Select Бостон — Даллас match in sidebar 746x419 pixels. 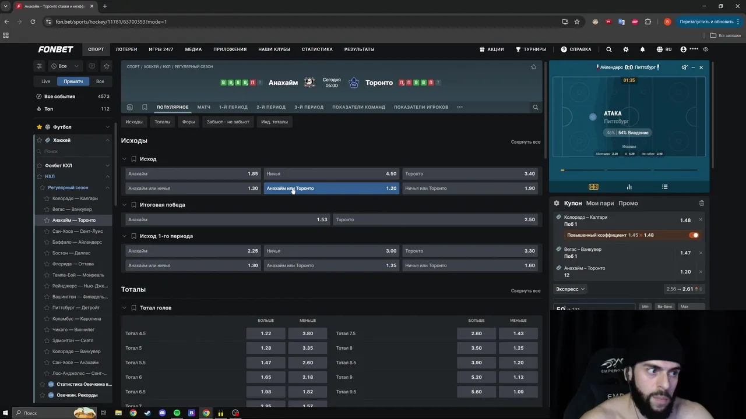coord(71,253)
